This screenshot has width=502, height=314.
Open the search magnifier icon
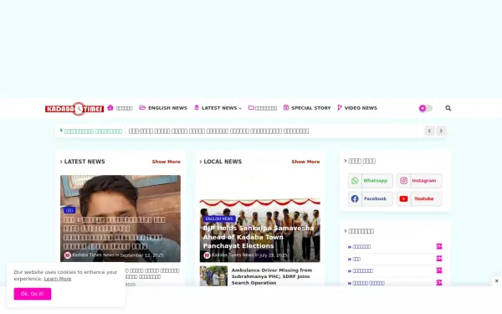[x=448, y=108]
